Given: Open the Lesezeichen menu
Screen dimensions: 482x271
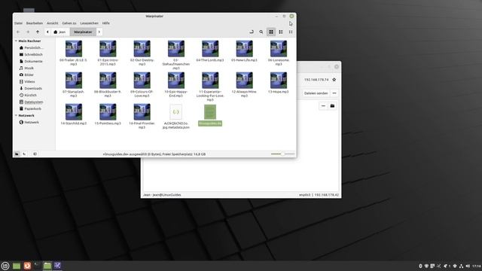Looking at the screenshot, I should pos(89,23).
